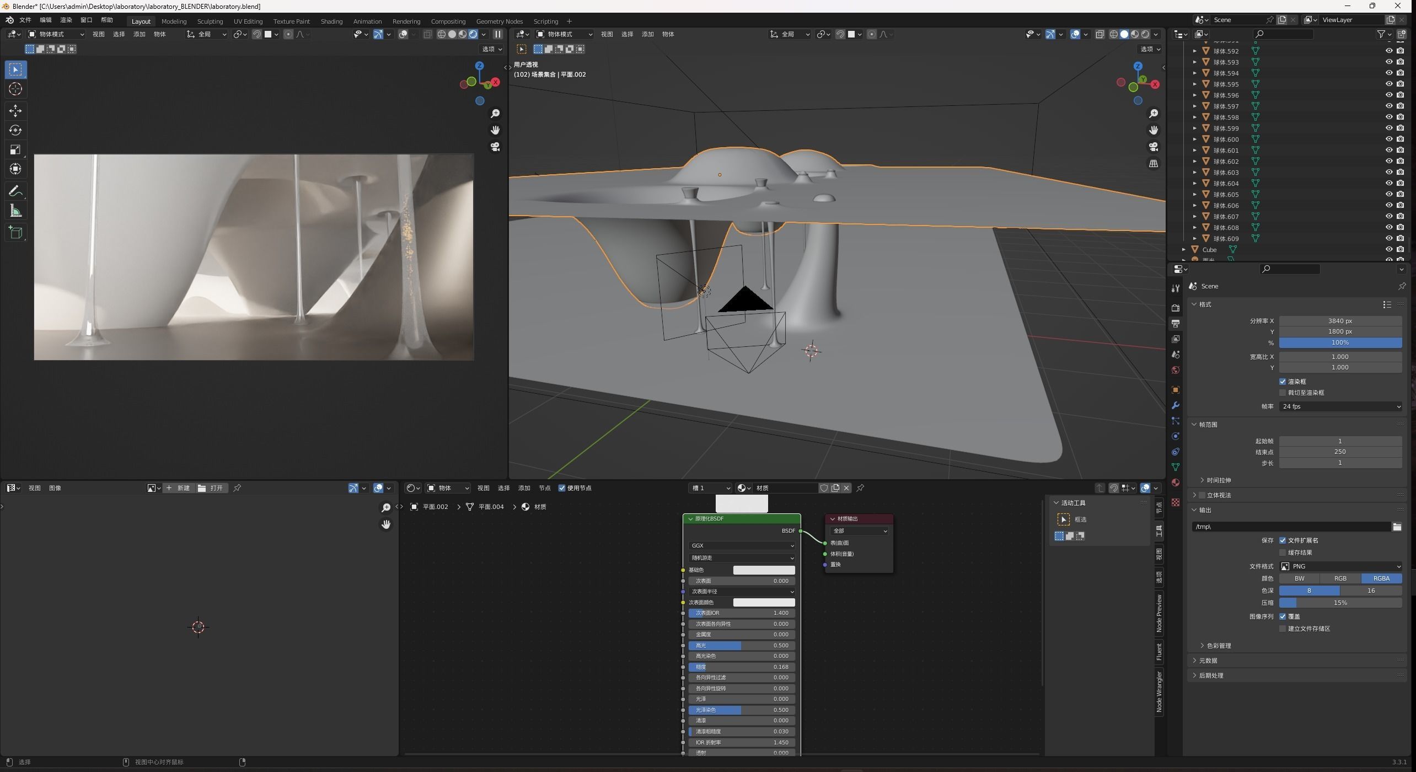The height and width of the screenshot is (772, 1416).
Task: Select the Measure tool
Action: (15, 211)
